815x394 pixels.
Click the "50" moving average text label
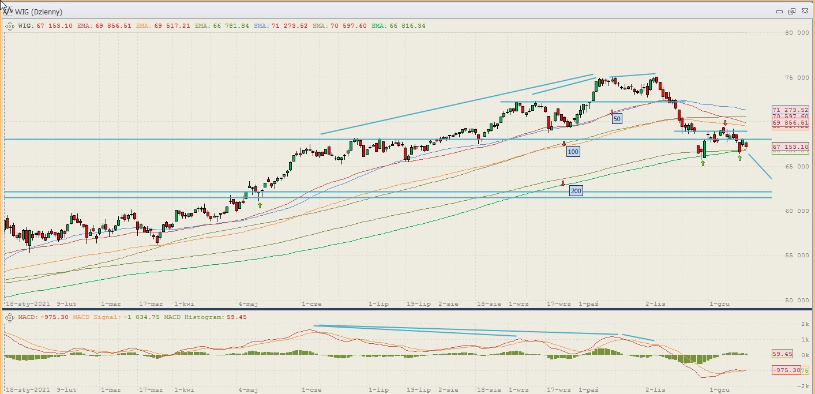(x=617, y=119)
